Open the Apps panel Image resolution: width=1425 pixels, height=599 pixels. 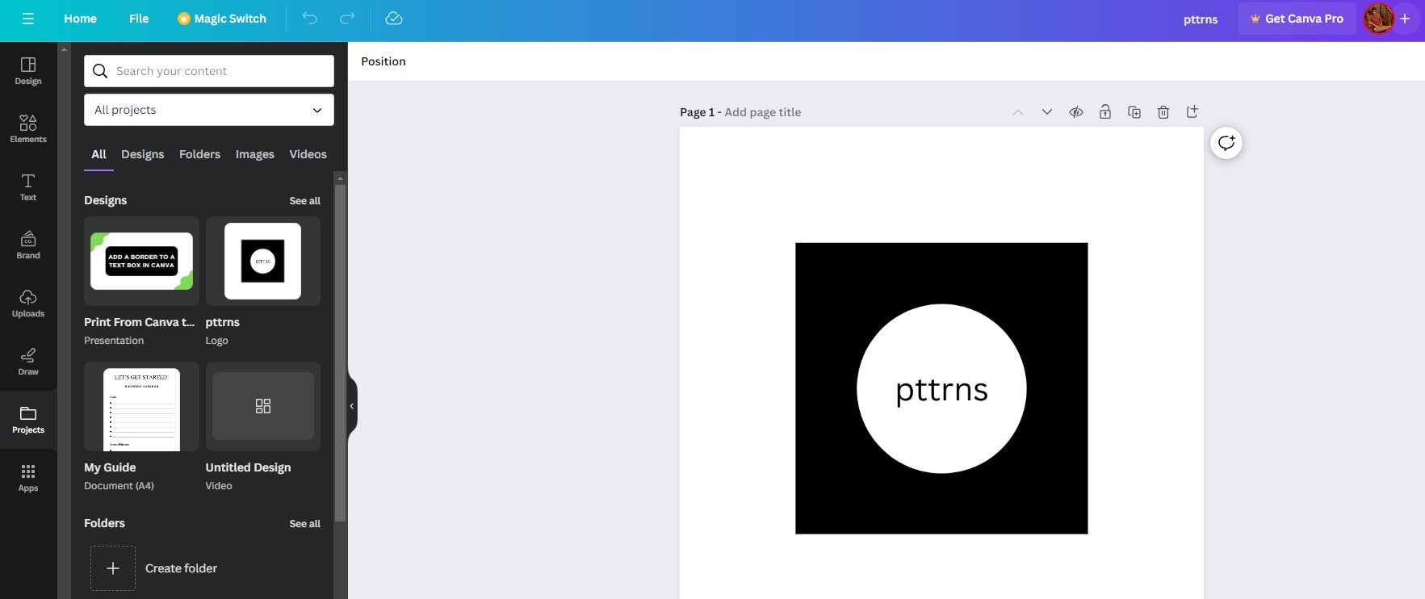tap(28, 478)
